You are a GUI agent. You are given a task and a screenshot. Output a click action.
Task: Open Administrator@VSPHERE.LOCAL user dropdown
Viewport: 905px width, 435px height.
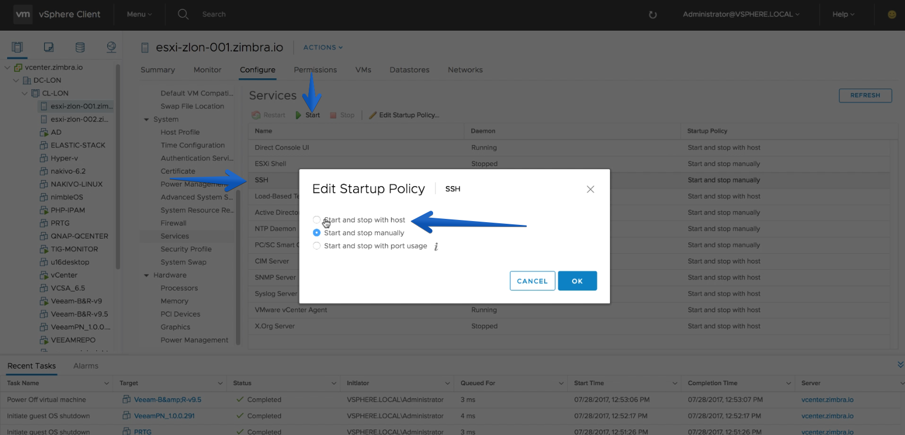click(741, 14)
